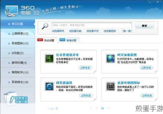The width and height of the screenshot is (163, 114).
Task: Open the 桌面有顽固图标 title link
Action: pos(128,83)
